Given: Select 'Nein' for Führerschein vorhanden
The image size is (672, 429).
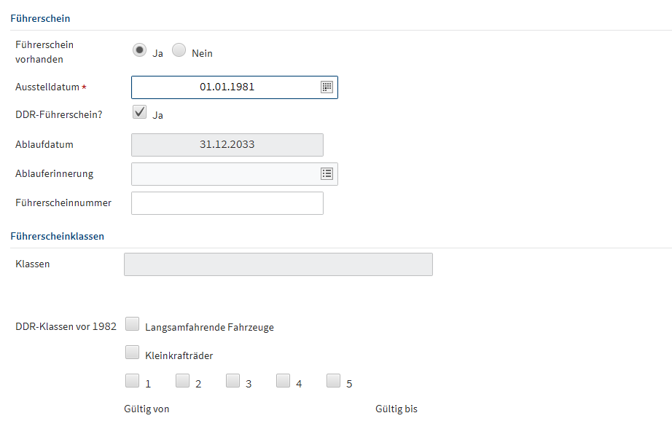Looking at the screenshot, I should (179, 50).
